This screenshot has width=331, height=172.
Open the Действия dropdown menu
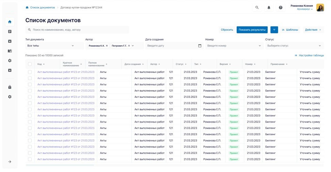point(313,30)
